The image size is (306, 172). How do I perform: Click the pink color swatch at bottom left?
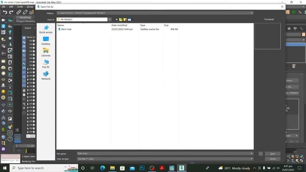tap(11, 157)
